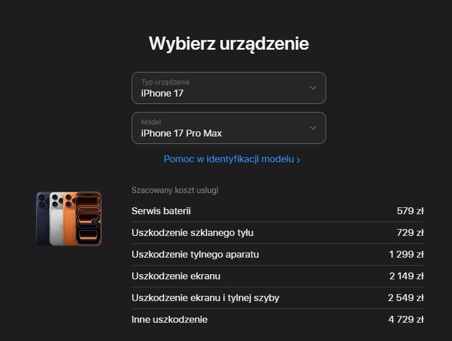The width and height of the screenshot is (452, 341).
Task: Select the Serwis baterii row
Action: (277, 211)
